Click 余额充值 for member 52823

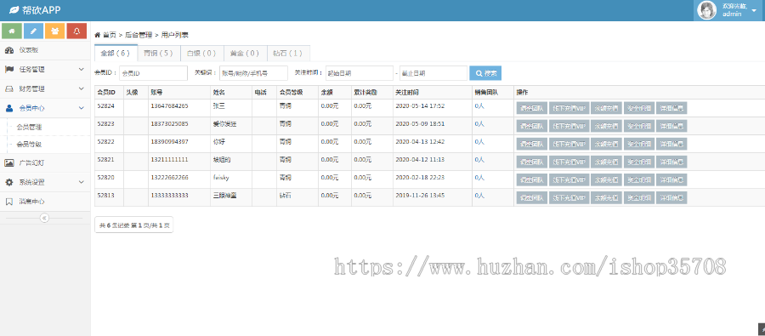[x=606, y=126]
